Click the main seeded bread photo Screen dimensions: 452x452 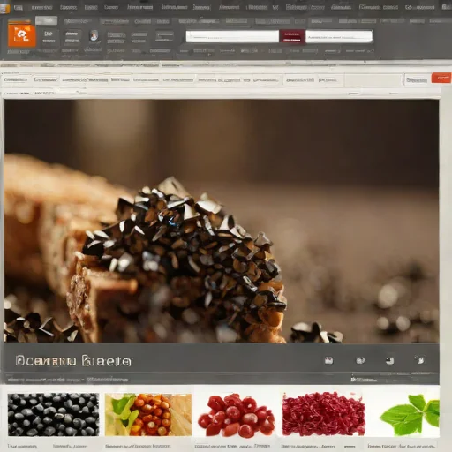(222, 221)
